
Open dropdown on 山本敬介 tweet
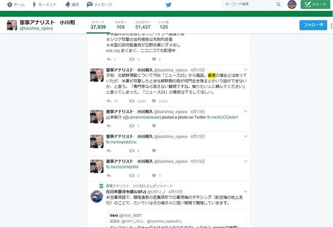pos(245,111)
